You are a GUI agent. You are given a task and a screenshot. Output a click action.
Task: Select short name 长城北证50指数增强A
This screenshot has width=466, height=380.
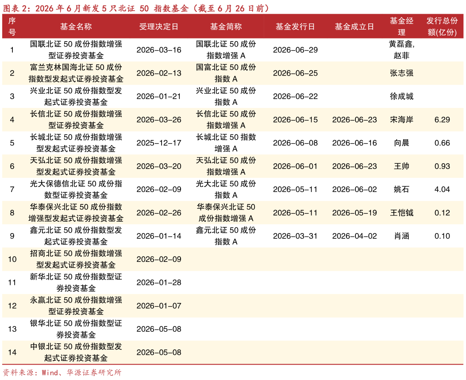coord(226,143)
